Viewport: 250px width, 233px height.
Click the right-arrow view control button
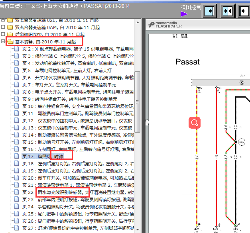tap(210, 11)
